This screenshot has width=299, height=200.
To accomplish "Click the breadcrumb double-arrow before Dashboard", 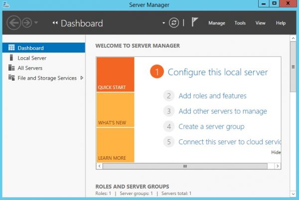I will pyautogui.click(x=55, y=23).
